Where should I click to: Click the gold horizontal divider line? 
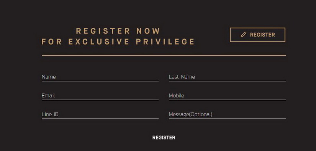164,55
